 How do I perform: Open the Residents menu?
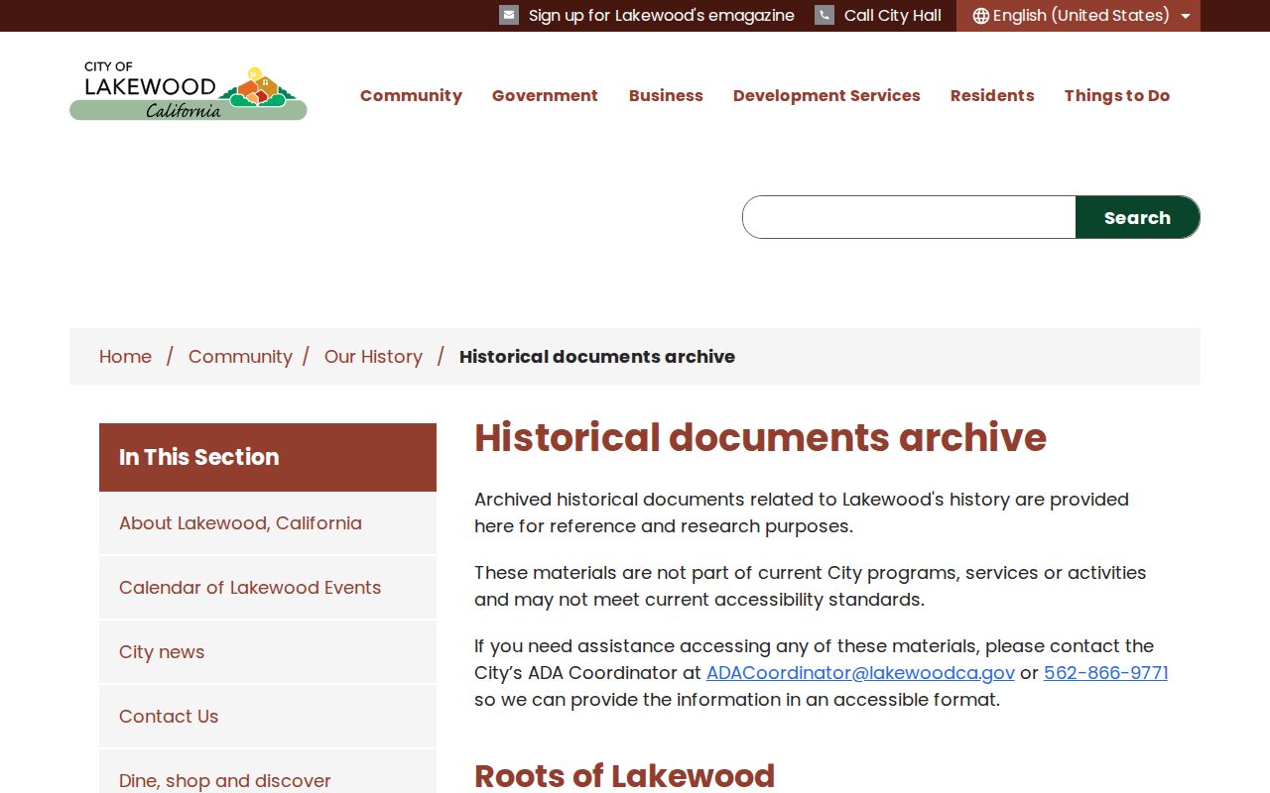[992, 95]
